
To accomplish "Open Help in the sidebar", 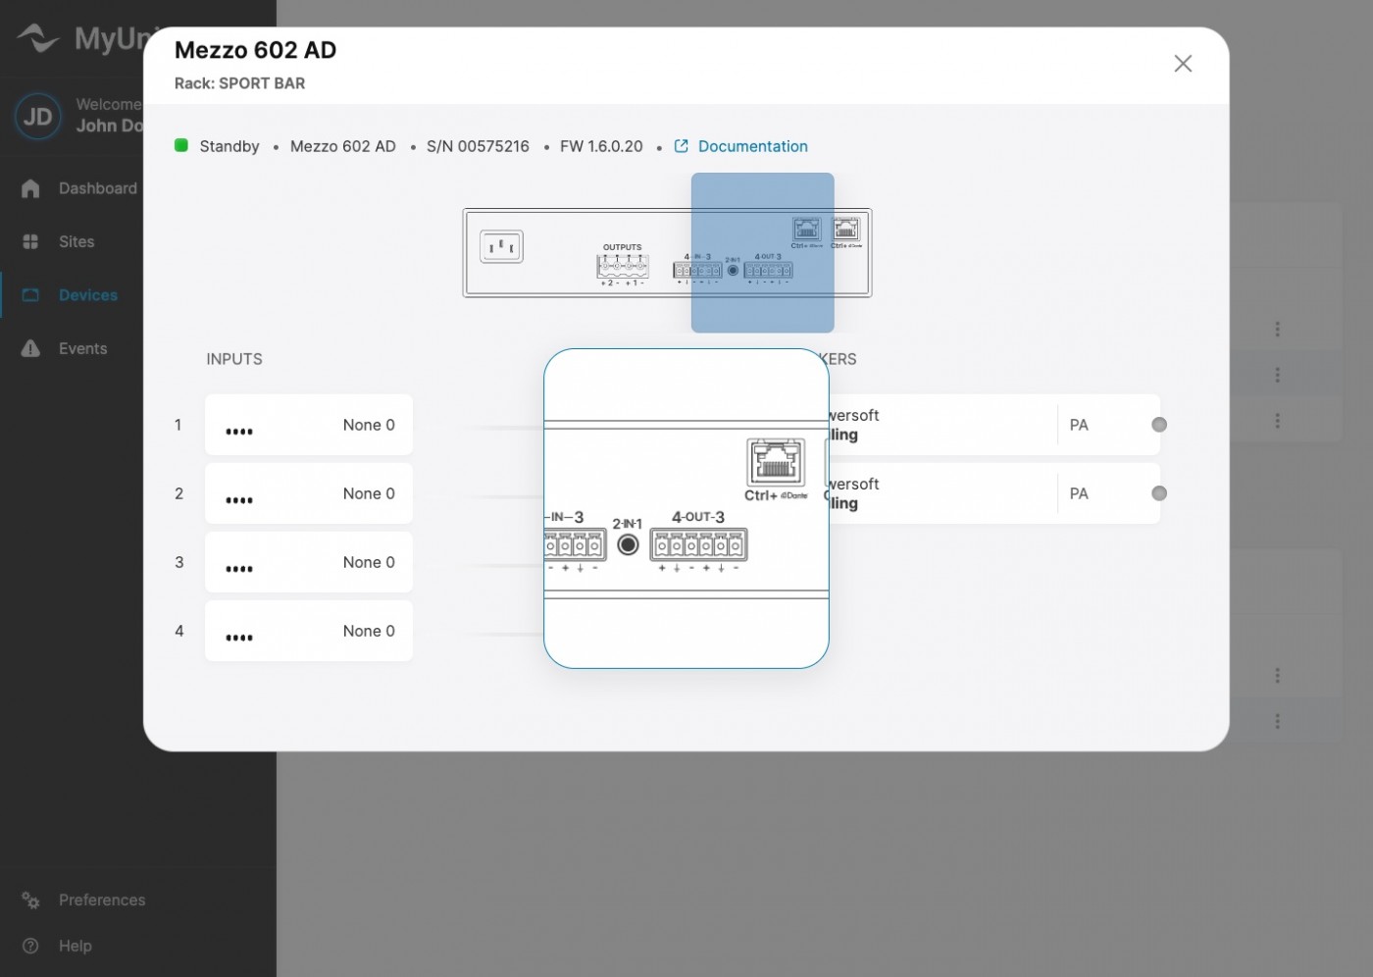I will click(75, 946).
